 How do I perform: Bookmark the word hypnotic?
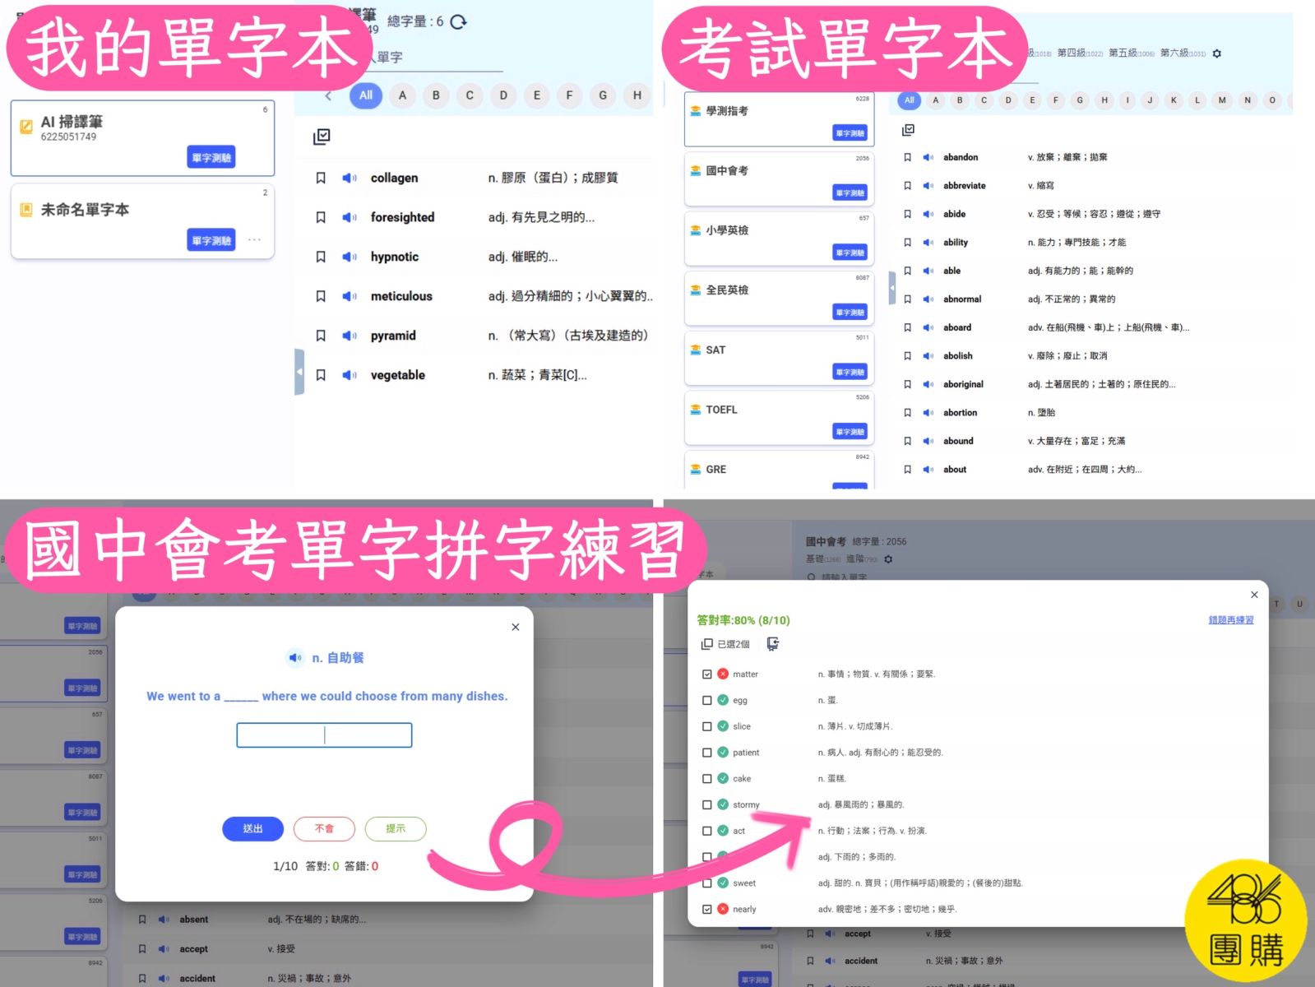[321, 257]
